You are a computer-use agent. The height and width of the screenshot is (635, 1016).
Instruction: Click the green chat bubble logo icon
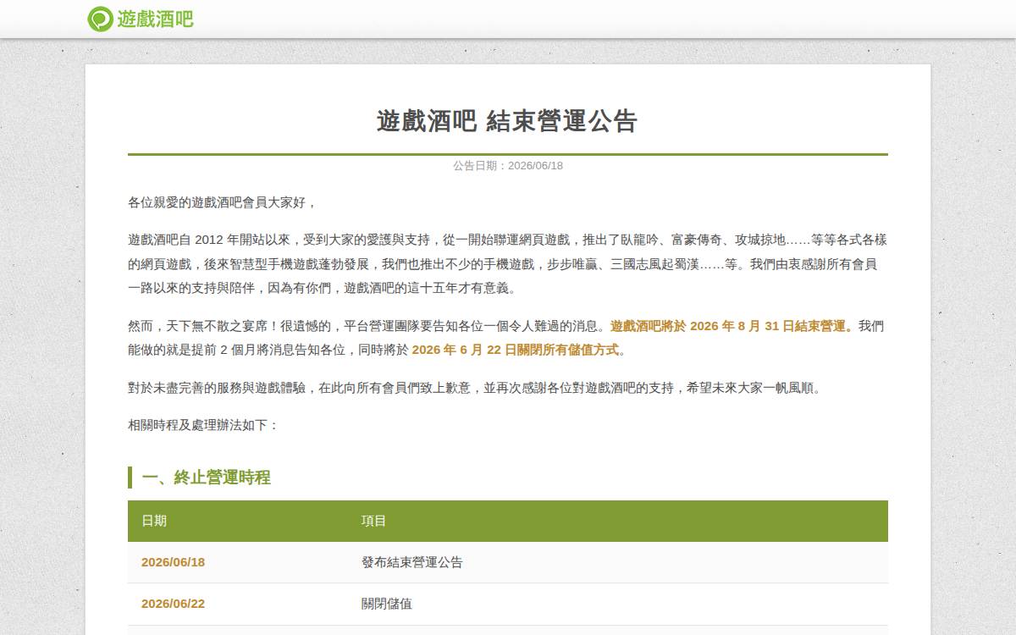[x=100, y=19]
